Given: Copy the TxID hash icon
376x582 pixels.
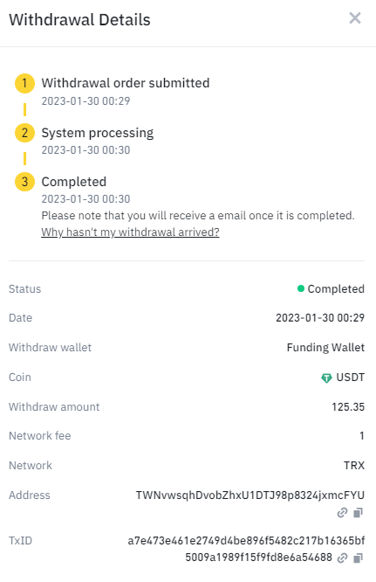Looking at the screenshot, I should [358, 558].
